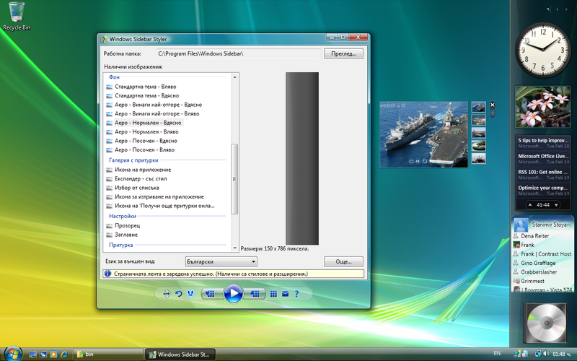Click the list scrollbar up arrow
The width and height of the screenshot is (577, 361).
pos(235,77)
